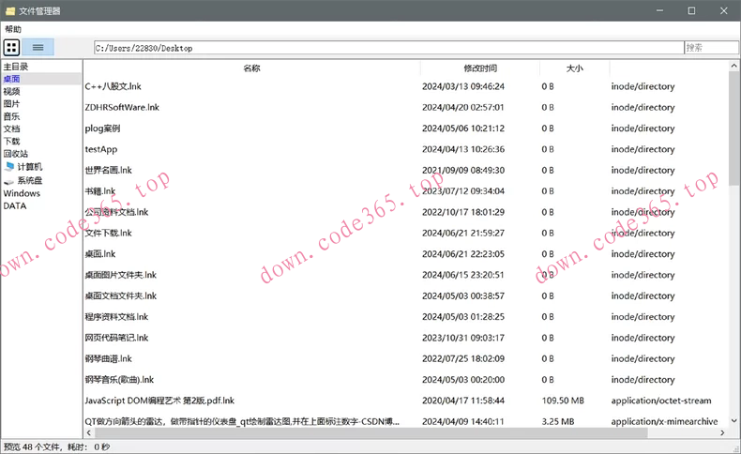Screen dimensions: 741x454
Task: Select 网页代码笔记.lnk entry
Action: 116,338
